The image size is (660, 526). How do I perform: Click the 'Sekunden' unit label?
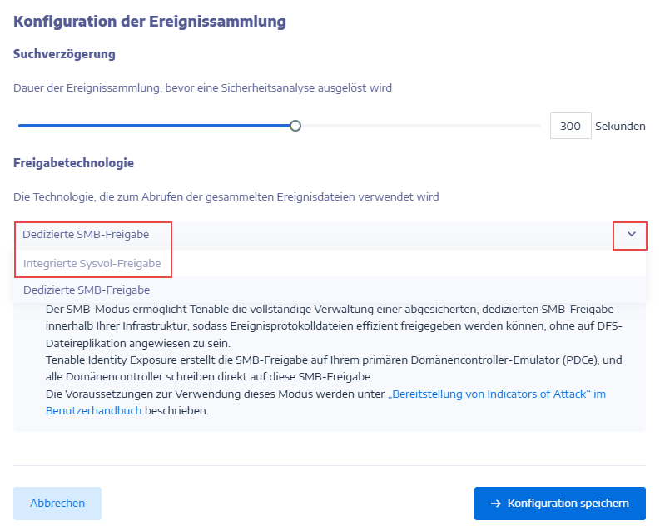coord(620,127)
